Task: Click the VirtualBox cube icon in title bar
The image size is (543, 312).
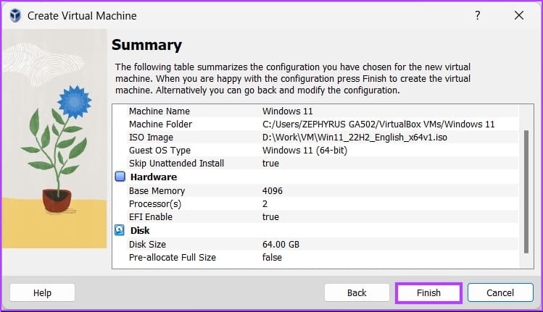Action: click(15, 16)
